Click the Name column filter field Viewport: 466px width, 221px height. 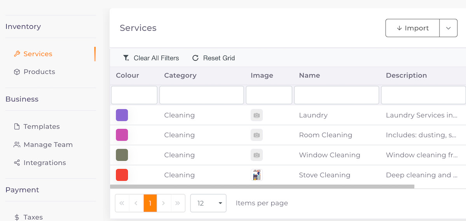[337, 95]
